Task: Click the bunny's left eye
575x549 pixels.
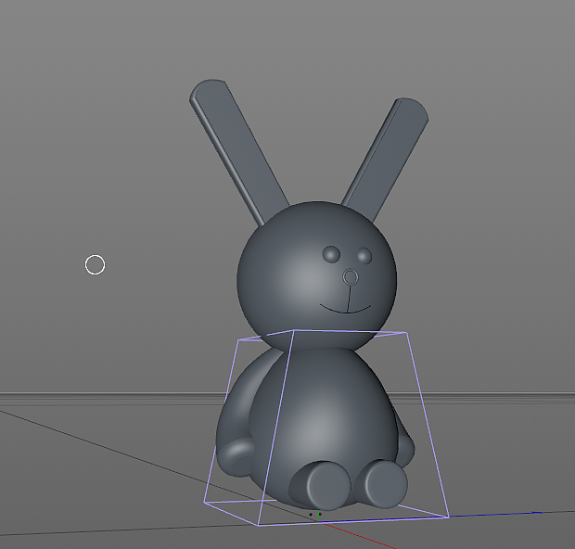Action: pos(331,254)
